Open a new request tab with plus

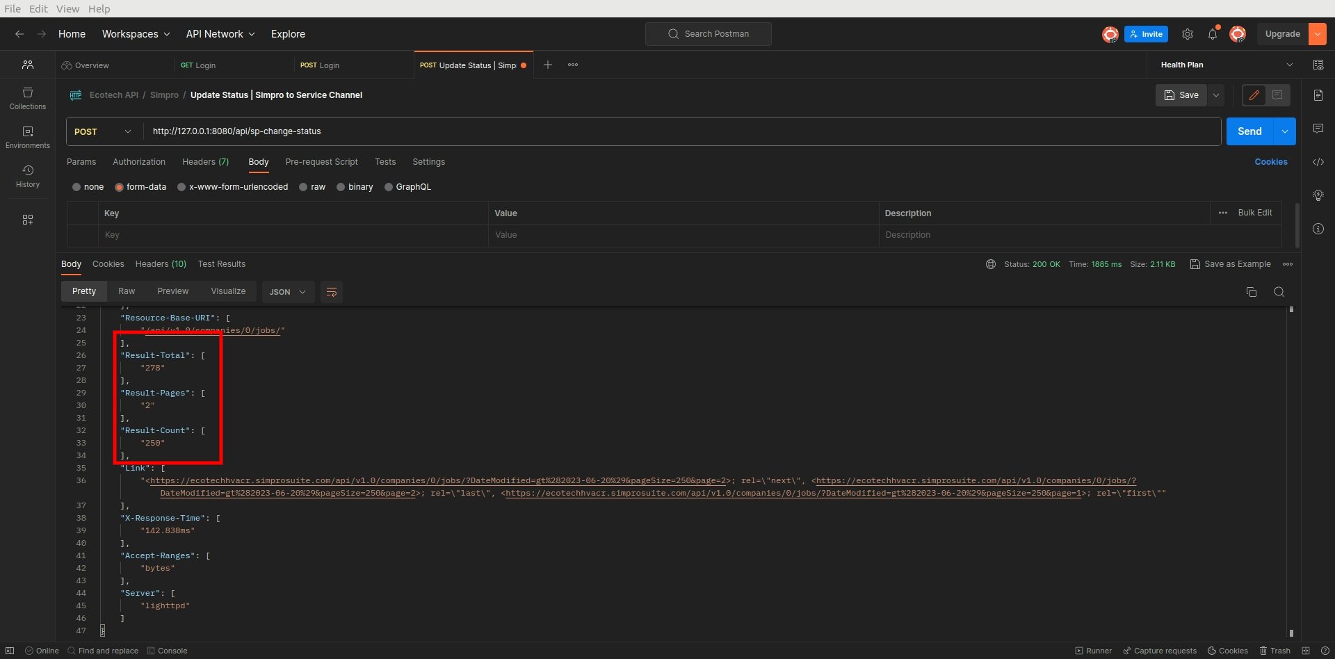click(548, 65)
